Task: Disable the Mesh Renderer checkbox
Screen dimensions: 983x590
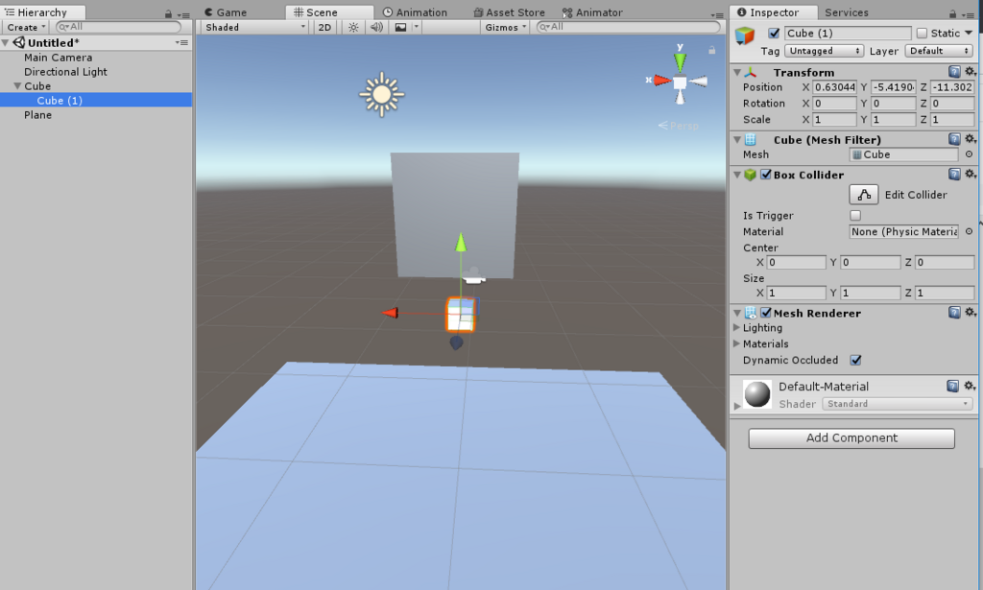Action: [x=765, y=313]
